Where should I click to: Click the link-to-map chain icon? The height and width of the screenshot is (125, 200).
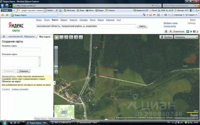point(71,37)
